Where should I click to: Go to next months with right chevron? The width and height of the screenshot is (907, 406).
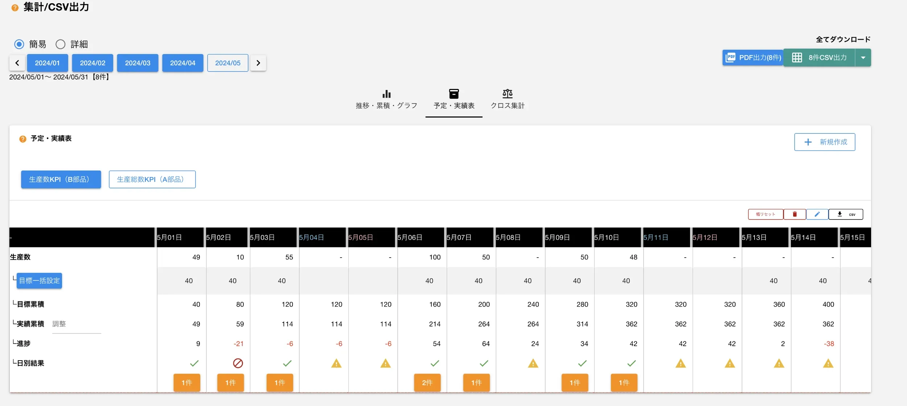(x=258, y=63)
